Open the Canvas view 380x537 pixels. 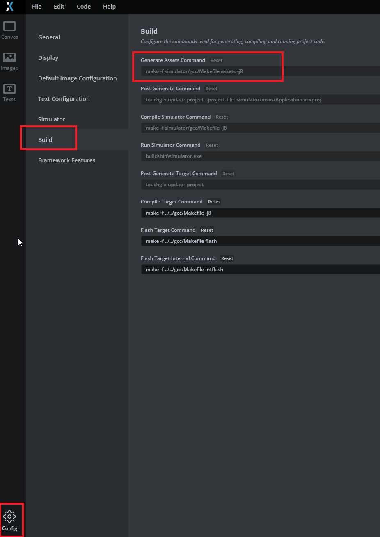(9, 30)
